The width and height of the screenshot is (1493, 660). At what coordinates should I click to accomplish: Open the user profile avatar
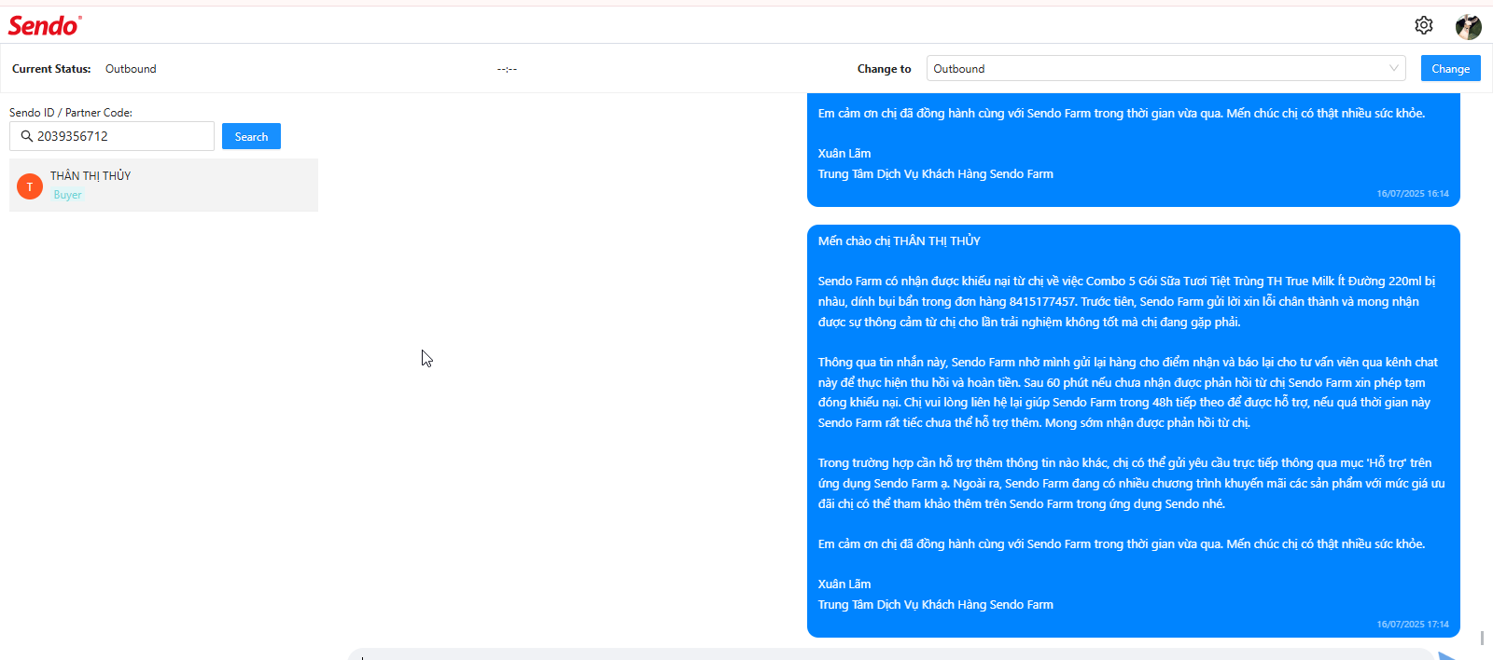click(x=1468, y=26)
